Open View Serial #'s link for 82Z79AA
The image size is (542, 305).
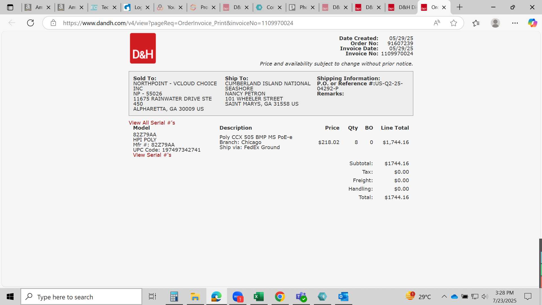[152, 155]
